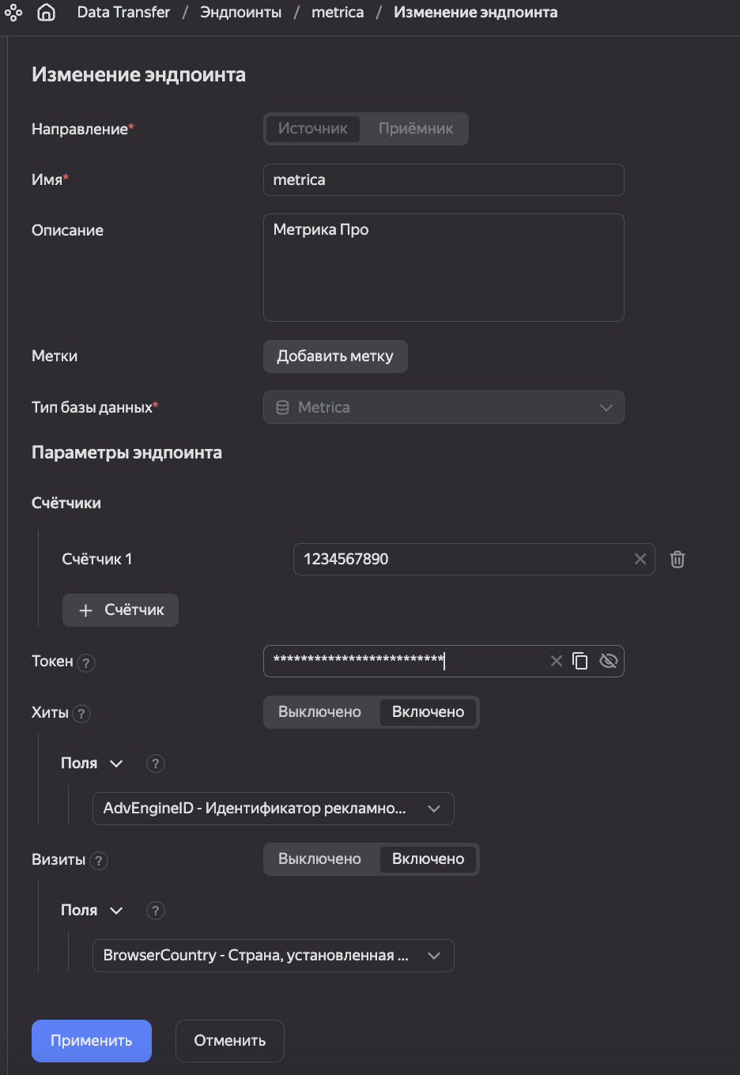Focus the Имя input field
Viewport: 740px width, 1075px height.
point(444,179)
